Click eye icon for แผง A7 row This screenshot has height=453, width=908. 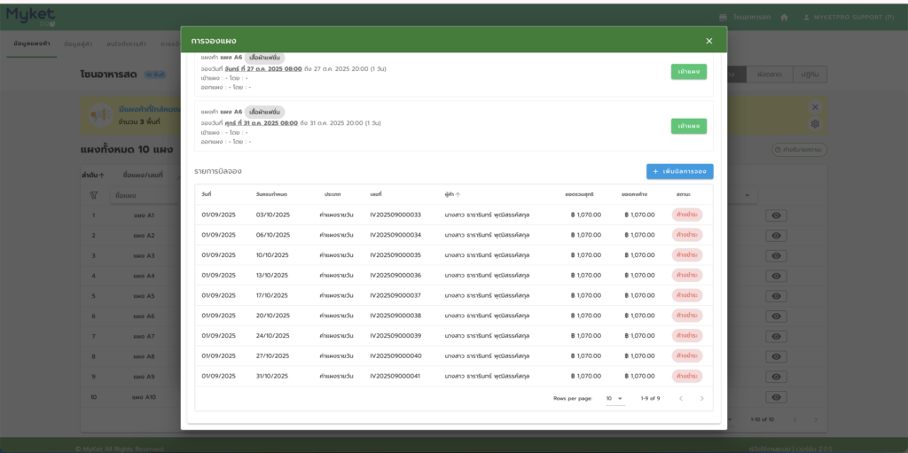coord(776,337)
